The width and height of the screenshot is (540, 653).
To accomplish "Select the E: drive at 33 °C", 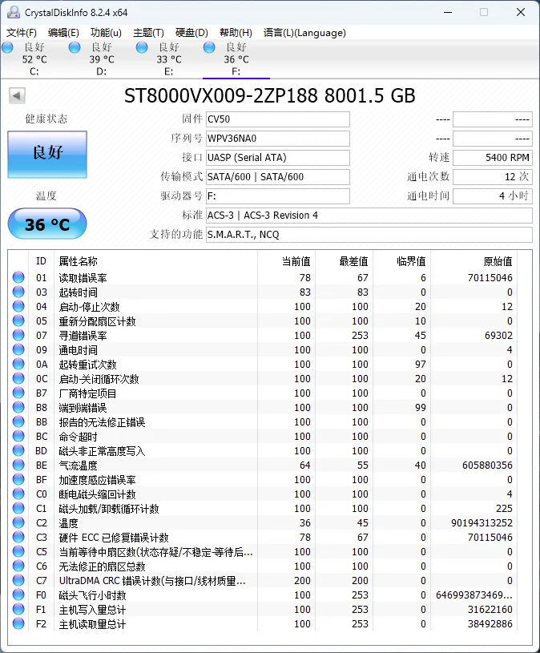I will [168, 58].
